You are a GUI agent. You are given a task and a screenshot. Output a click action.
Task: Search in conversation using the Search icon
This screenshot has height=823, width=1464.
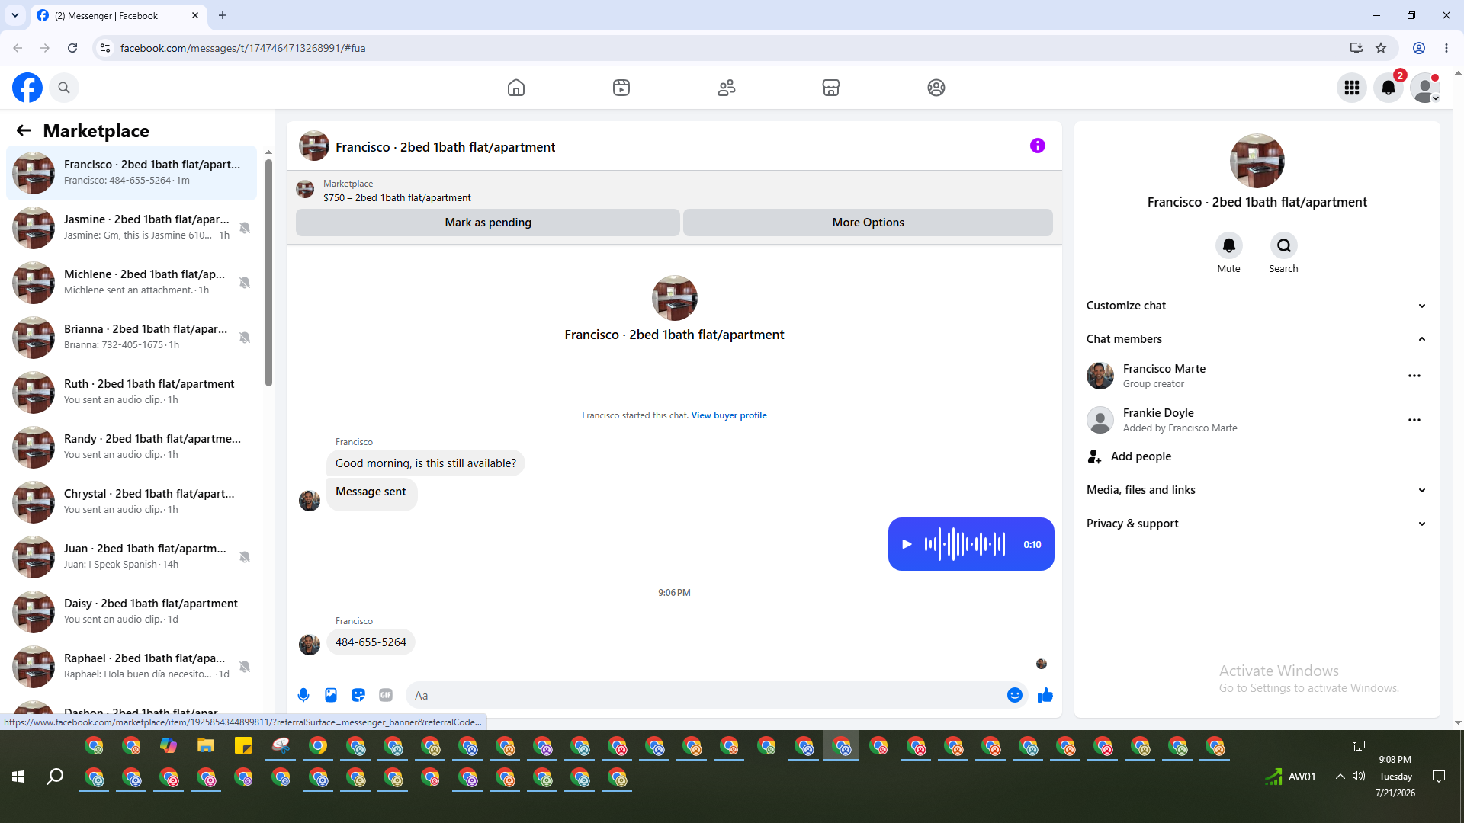click(x=1284, y=245)
